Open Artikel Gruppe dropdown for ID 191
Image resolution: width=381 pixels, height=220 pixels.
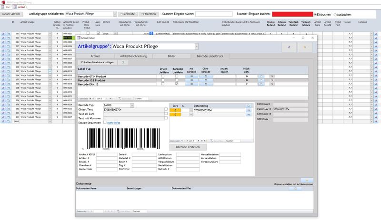point(50,34)
